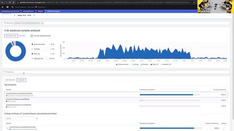Screen dimensions: 234x131
Task: Toggle Locking series in chart legend
Action: click(135, 64)
